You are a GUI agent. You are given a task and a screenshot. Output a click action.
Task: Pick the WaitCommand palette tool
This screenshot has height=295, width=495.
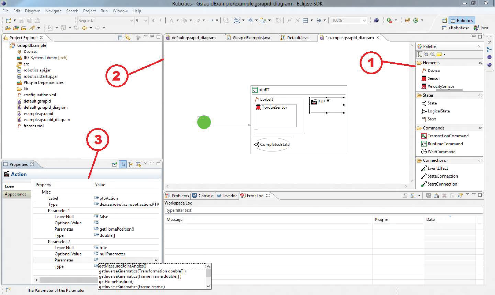pyautogui.click(x=438, y=152)
